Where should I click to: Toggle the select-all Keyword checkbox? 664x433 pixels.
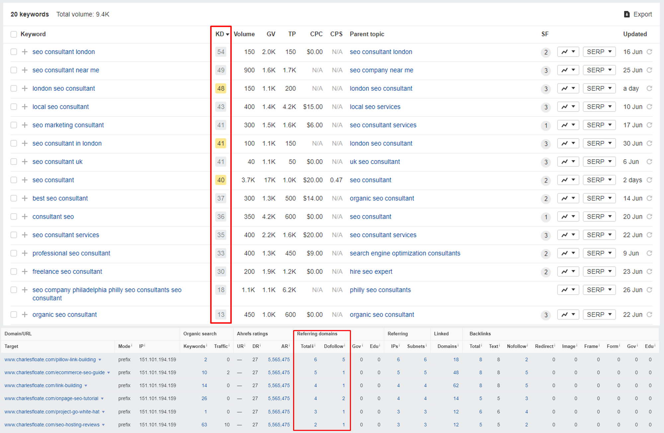click(14, 34)
